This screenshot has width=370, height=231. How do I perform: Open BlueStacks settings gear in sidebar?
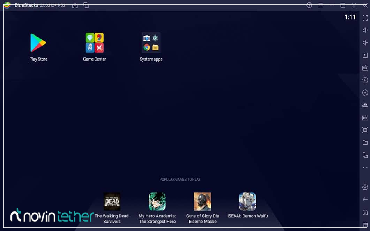tap(365, 187)
